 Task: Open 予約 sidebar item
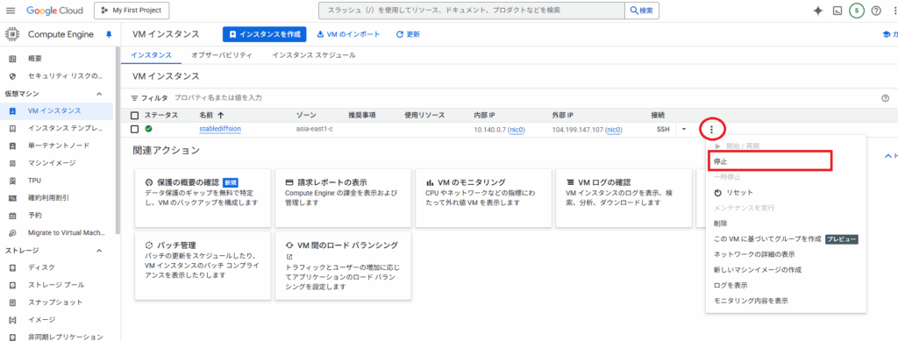35,216
